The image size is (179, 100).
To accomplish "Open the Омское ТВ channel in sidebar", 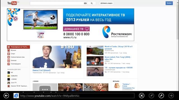I will point(19,86).
